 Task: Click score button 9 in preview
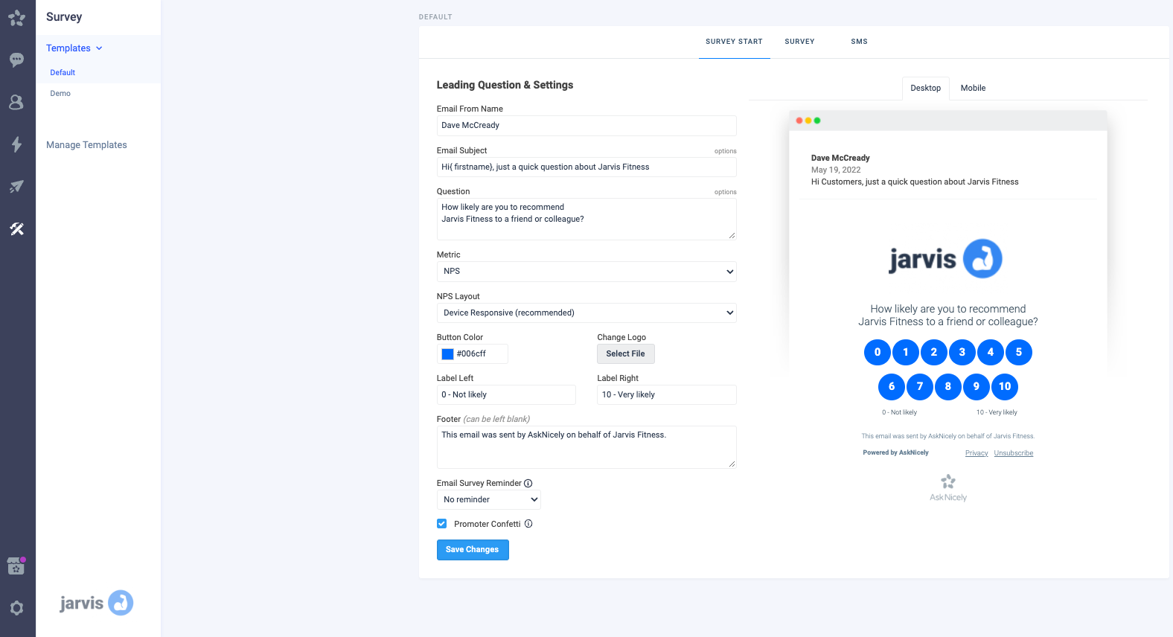[x=977, y=386]
